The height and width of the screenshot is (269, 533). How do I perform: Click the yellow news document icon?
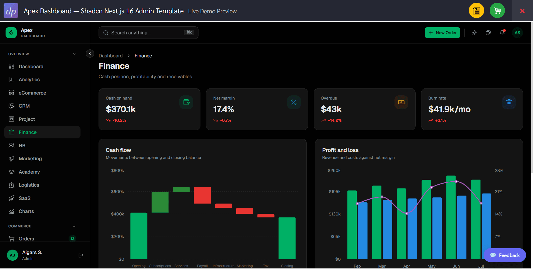click(476, 11)
